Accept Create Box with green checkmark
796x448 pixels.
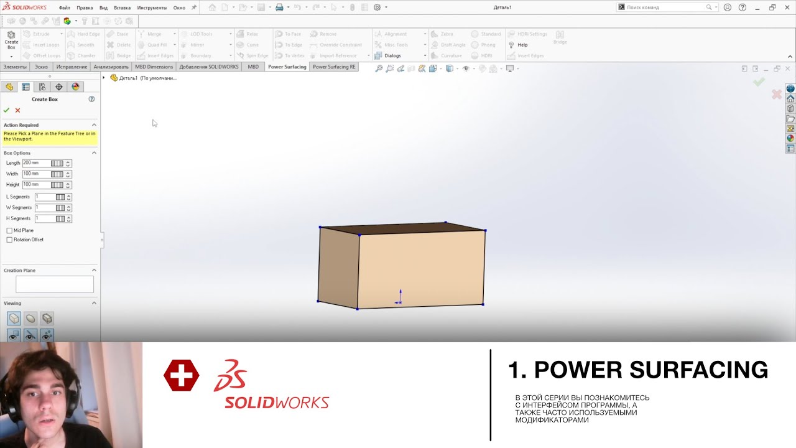pyautogui.click(x=7, y=110)
